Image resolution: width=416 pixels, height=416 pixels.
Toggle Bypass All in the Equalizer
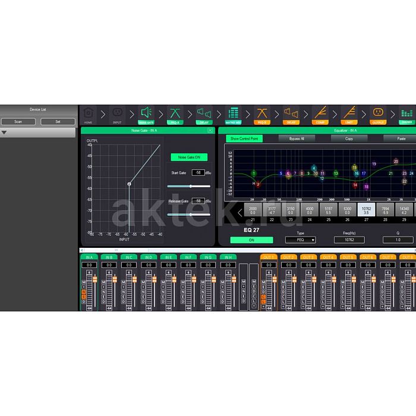point(297,138)
